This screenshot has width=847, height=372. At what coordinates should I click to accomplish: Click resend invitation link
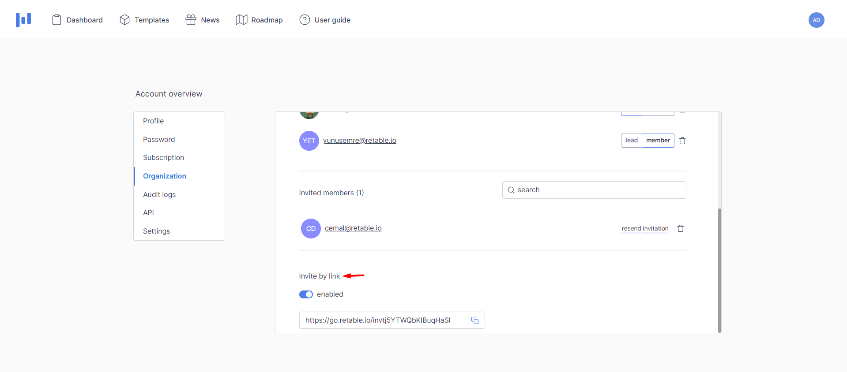pos(645,228)
